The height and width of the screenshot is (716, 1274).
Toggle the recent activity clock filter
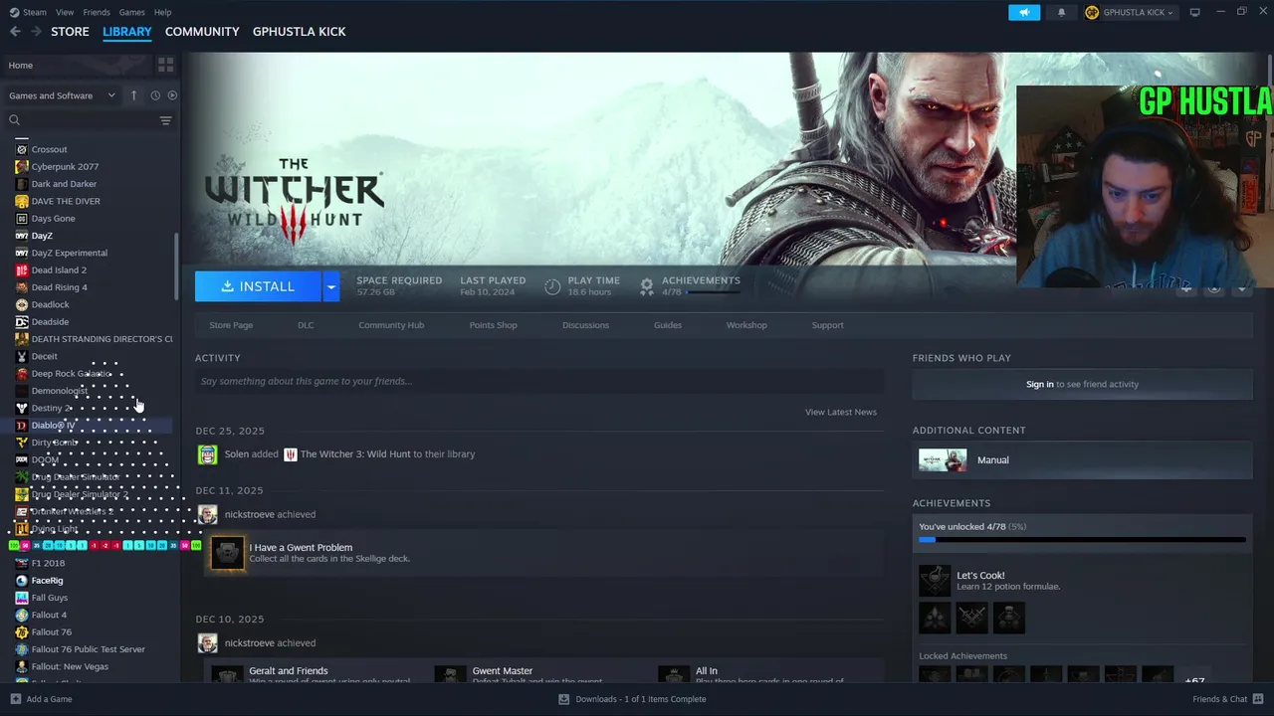click(155, 95)
